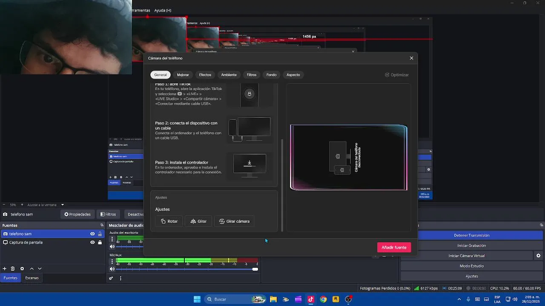Open Propiedades for telefono sam

click(77, 214)
